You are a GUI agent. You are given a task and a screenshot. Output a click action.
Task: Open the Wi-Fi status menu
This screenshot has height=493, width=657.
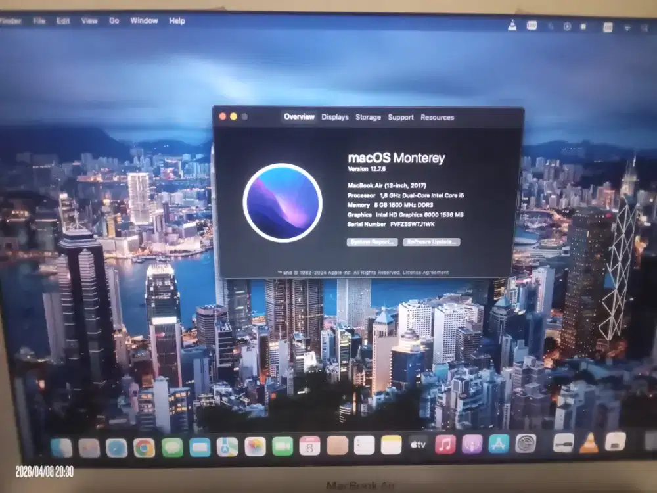(627, 25)
